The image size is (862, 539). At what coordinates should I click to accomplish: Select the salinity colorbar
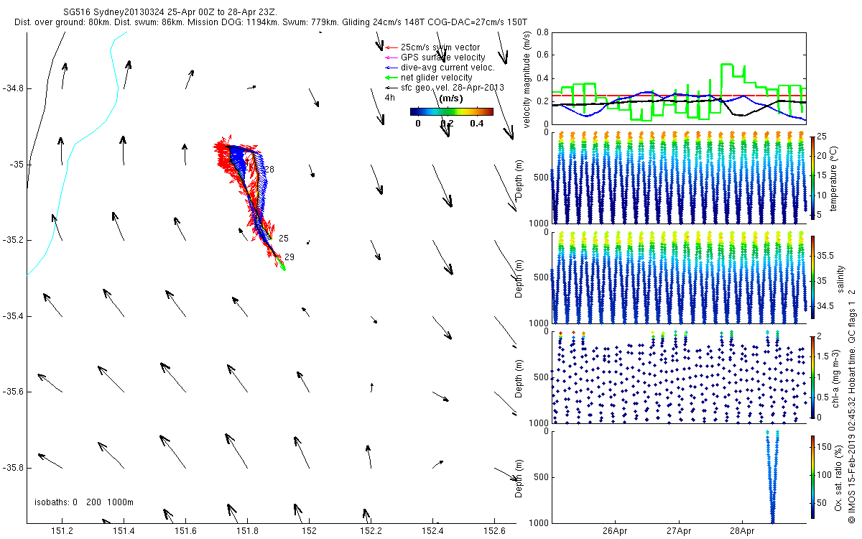pyautogui.click(x=812, y=277)
